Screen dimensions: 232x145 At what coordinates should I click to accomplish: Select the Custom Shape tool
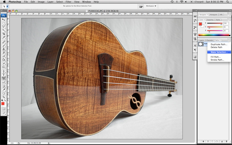(x=4, y=82)
